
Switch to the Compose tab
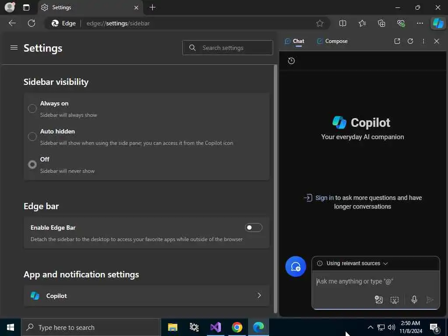[332, 41]
